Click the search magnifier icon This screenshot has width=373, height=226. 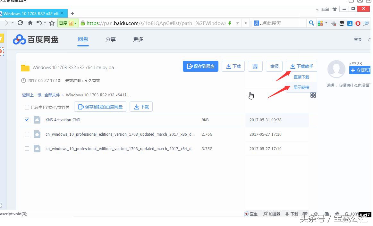tap(311, 23)
